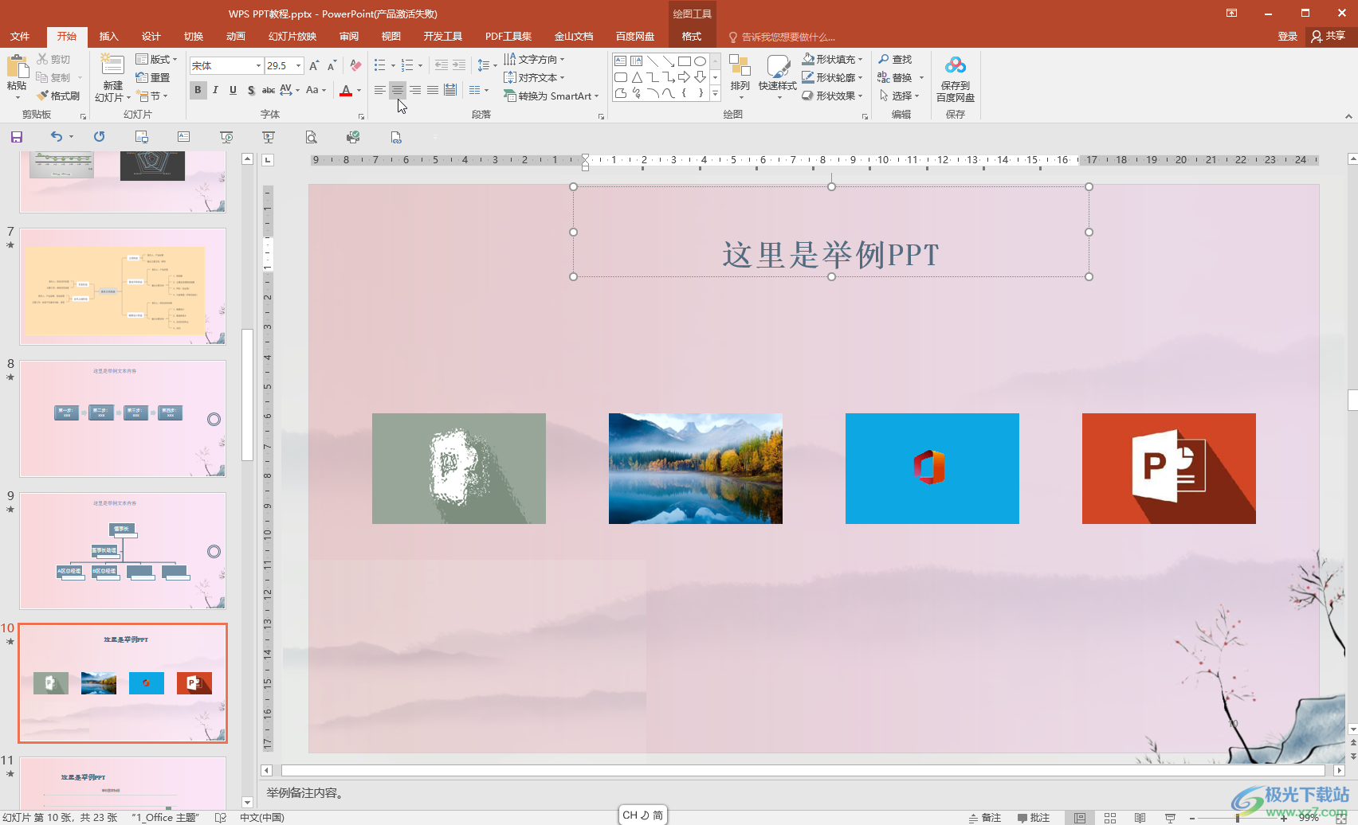
Task: Open line spacing dropdown
Action: 486,65
